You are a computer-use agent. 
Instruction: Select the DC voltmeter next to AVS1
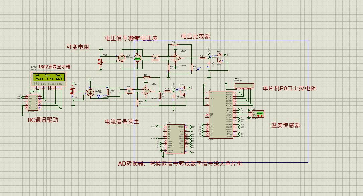137,58
